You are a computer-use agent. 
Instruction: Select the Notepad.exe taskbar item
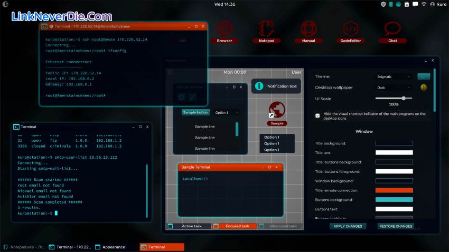pyautogui.click(x=24, y=247)
